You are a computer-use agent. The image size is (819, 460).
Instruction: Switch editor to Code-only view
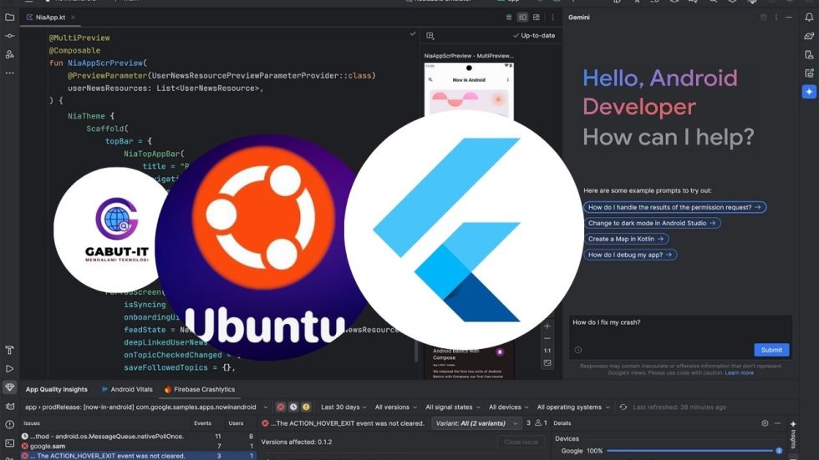[509, 18]
